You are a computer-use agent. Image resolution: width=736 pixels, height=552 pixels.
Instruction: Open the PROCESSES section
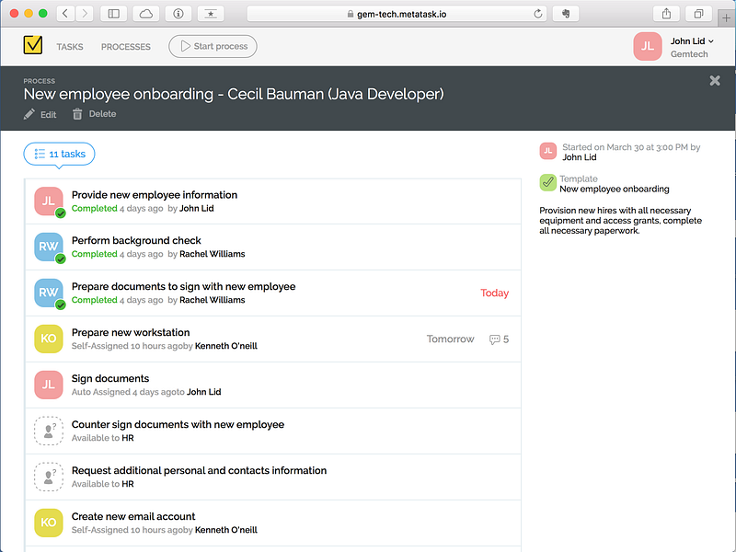pos(126,47)
